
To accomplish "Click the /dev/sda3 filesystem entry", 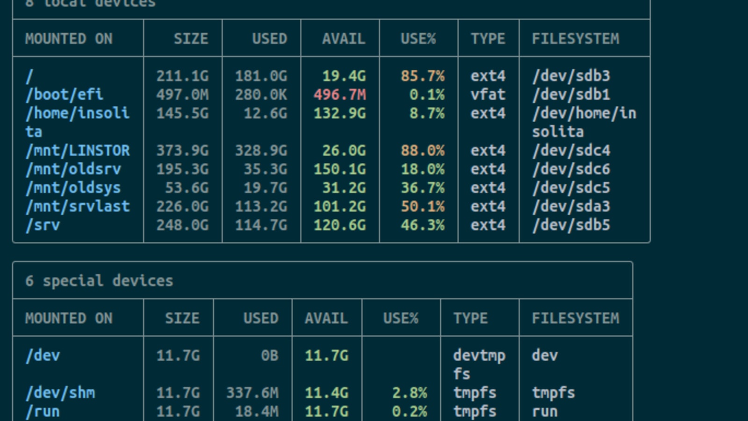I will pos(571,207).
